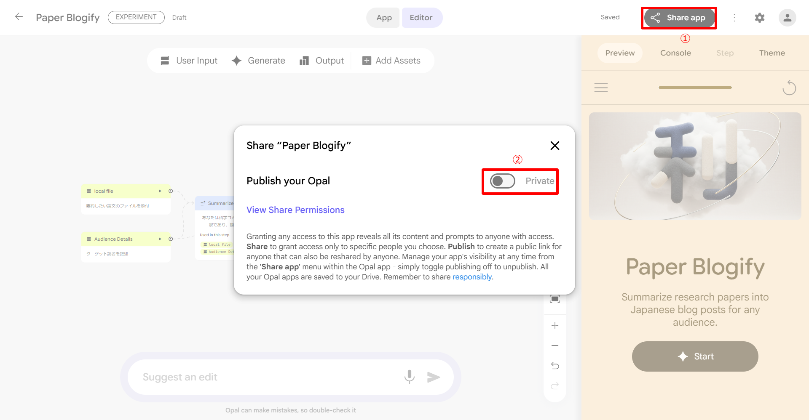Click the View Share Permissions link
Image resolution: width=809 pixels, height=420 pixels.
coord(295,210)
